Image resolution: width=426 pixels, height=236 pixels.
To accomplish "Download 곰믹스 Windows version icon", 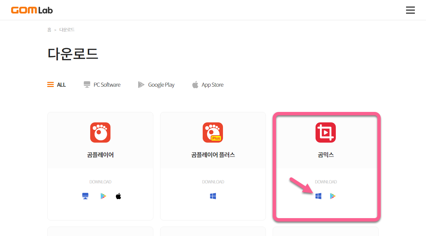I will 318,196.
